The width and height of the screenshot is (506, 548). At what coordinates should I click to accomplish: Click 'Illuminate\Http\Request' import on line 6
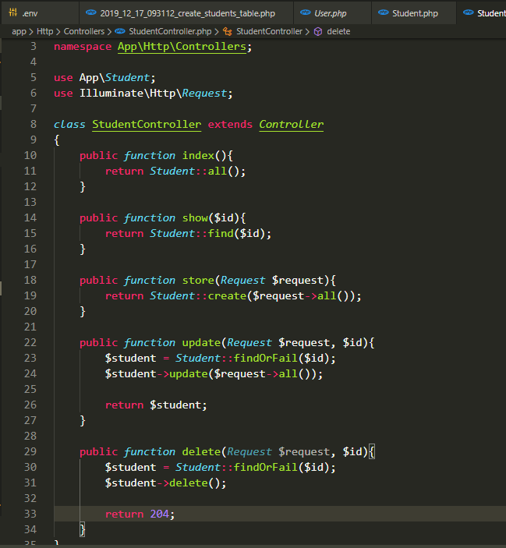[153, 94]
